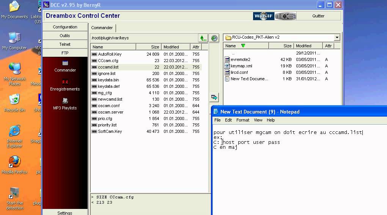387x215 pixels.
Task: Open the MP3 Playlists sidebar icon
Action: click(x=65, y=101)
